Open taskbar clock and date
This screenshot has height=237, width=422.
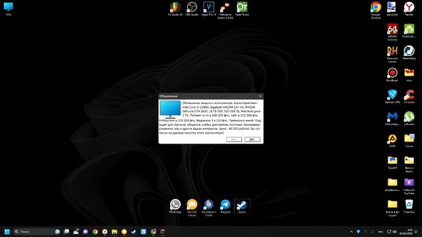(x=406, y=232)
